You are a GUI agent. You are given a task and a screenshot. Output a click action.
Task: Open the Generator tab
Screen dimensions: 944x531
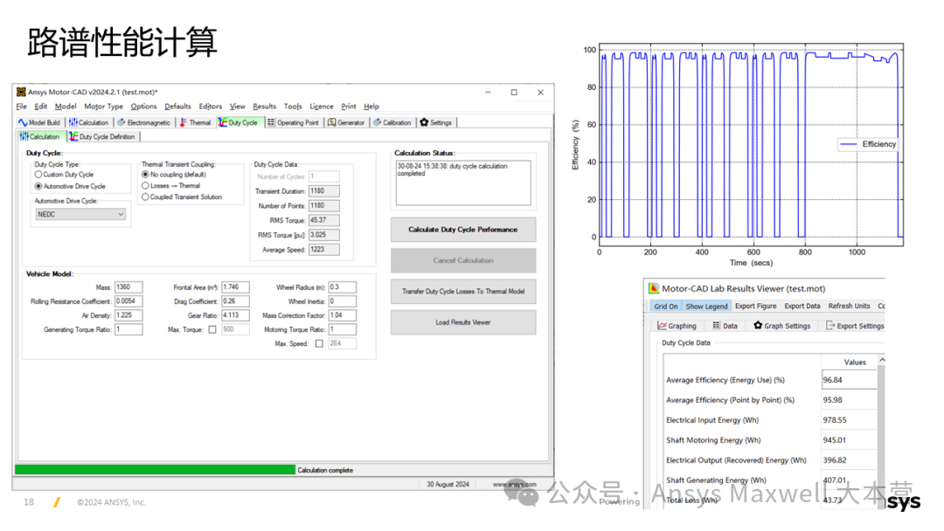(x=346, y=122)
